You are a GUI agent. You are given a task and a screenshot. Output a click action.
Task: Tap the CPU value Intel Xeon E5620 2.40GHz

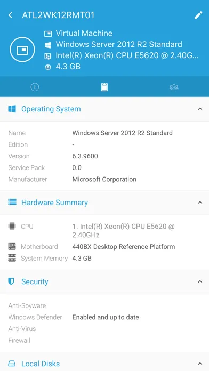(123, 231)
